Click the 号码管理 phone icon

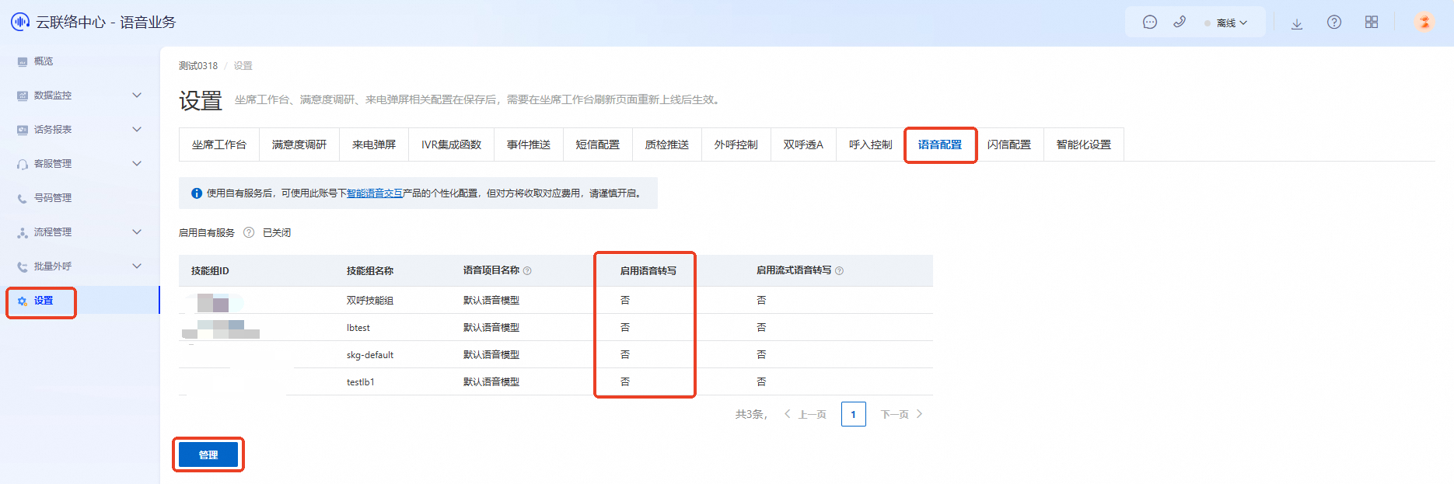23,198
